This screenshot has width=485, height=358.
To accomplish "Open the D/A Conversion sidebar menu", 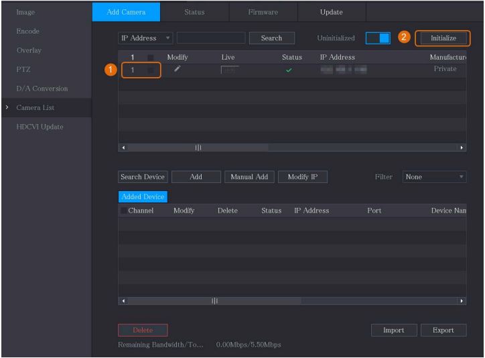I will coord(42,88).
